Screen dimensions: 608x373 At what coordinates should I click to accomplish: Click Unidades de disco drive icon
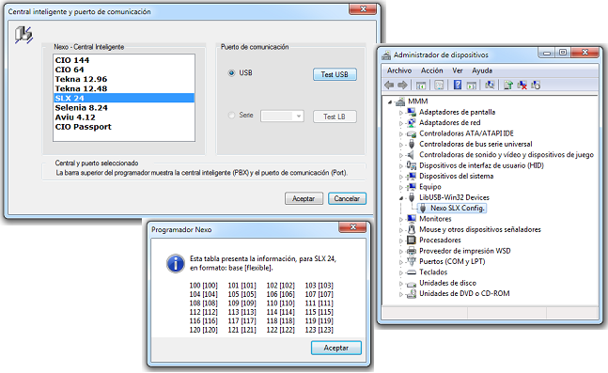click(x=412, y=284)
